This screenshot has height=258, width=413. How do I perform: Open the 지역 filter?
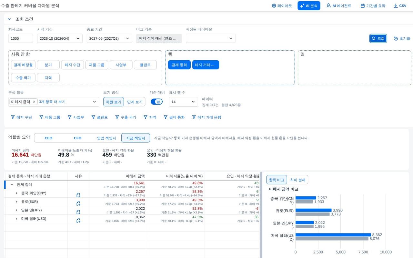150,117
